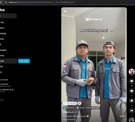Screen dimensions: 135x122
Task: Open idwebhost profile avatar
Action: [131, 71]
